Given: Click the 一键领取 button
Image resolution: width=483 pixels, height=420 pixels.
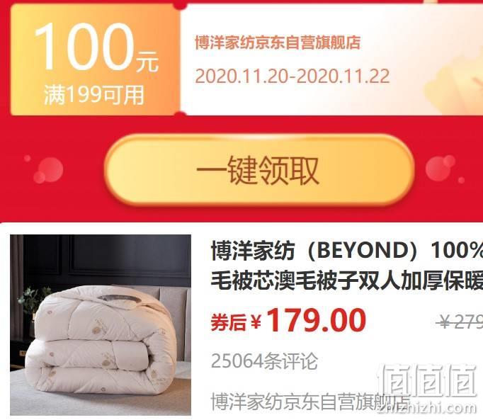Looking at the screenshot, I should (259, 170).
